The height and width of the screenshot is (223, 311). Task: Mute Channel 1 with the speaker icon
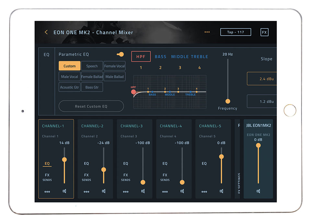(64, 192)
